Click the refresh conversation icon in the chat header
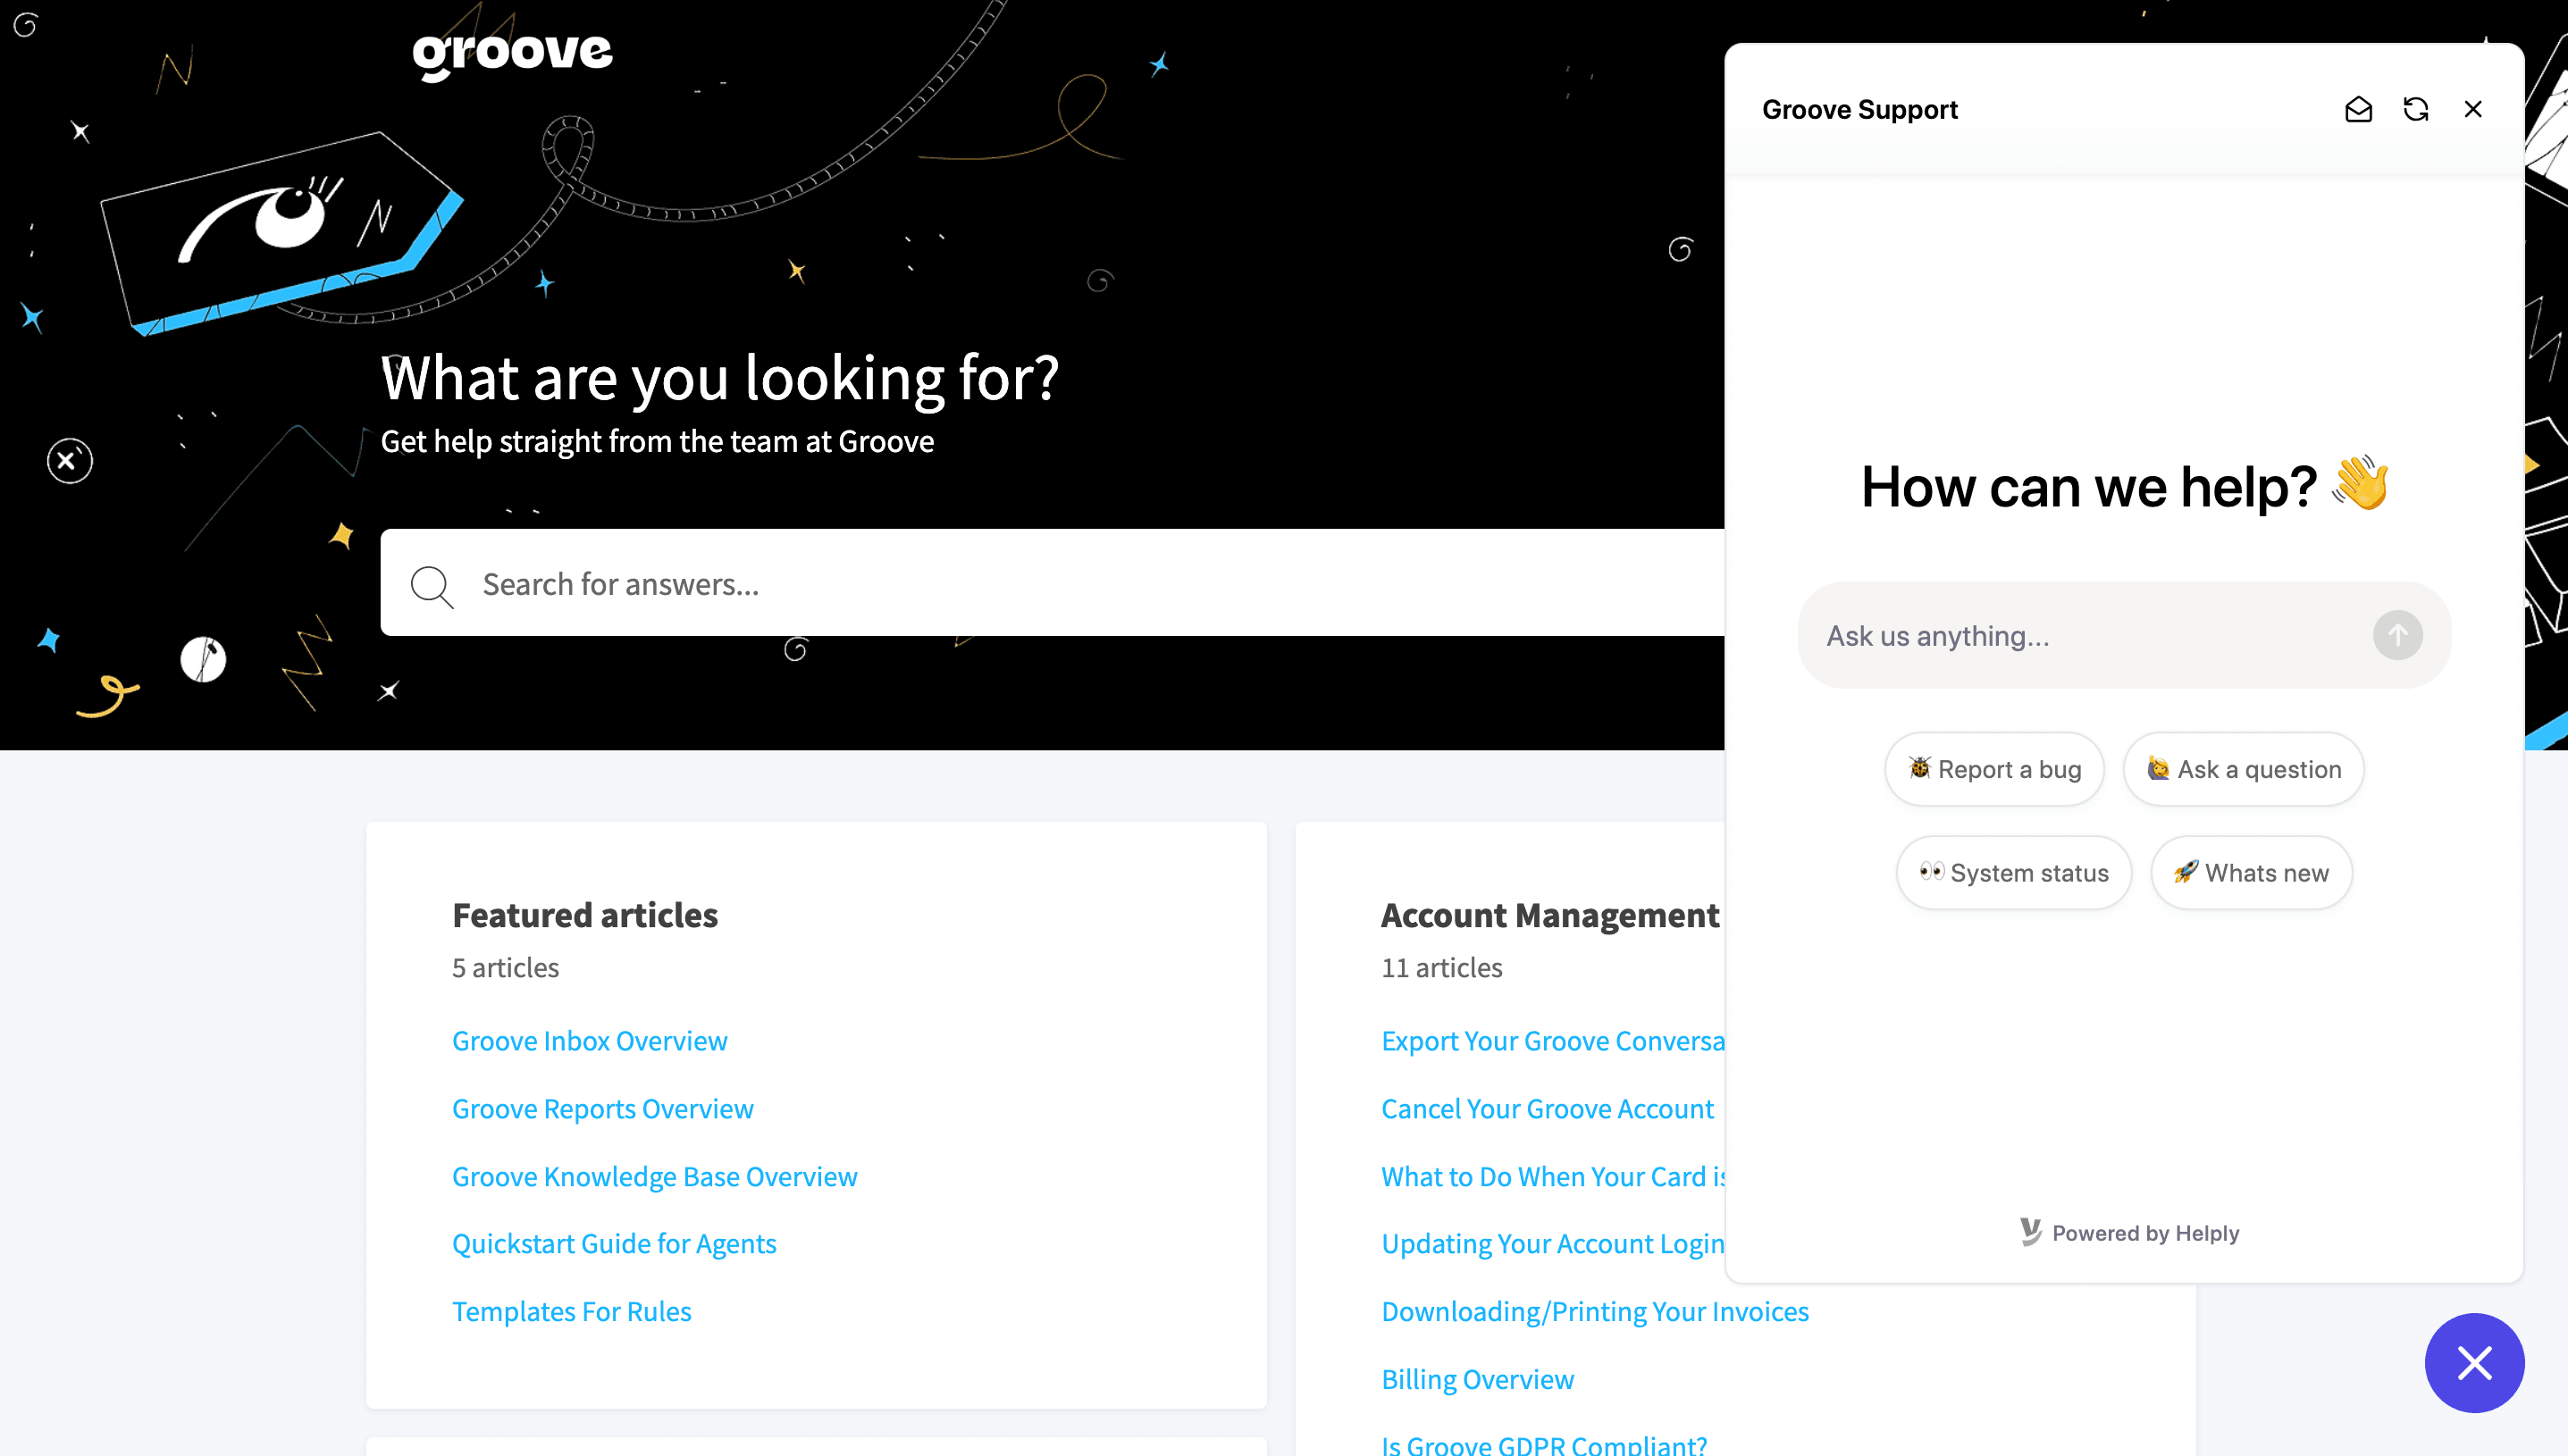 [2416, 109]
